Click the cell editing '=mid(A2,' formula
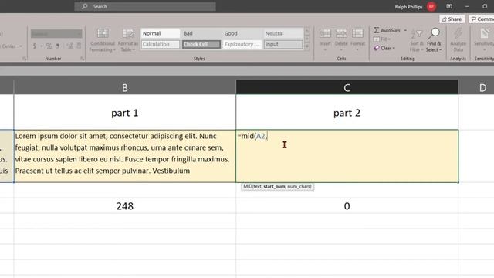 coord(347,156)
